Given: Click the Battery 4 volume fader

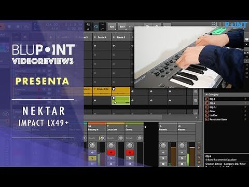Looking at the screenshot, I should click(x=102, y=154).
